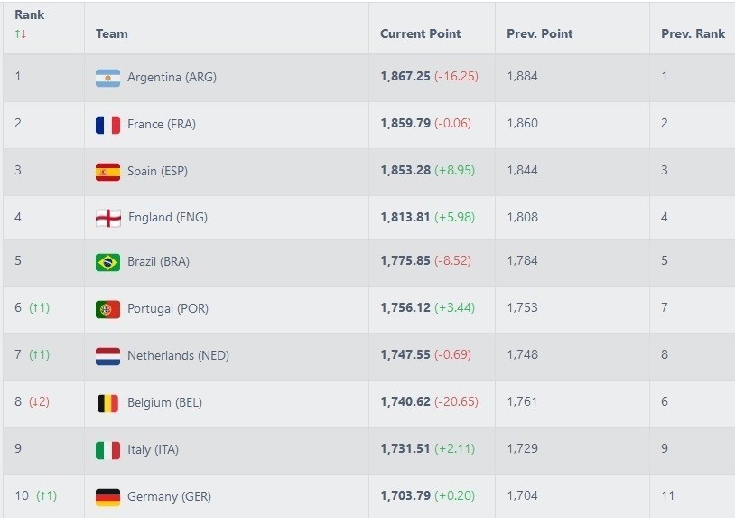Click the Brazil flag icon
The height and width of the screenshot is (518, 735).
(107, 262)
